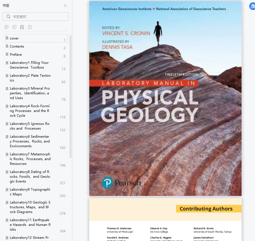
Task: Click the VINCENT S. CRONIN editor name
Action: click(126, 33)
